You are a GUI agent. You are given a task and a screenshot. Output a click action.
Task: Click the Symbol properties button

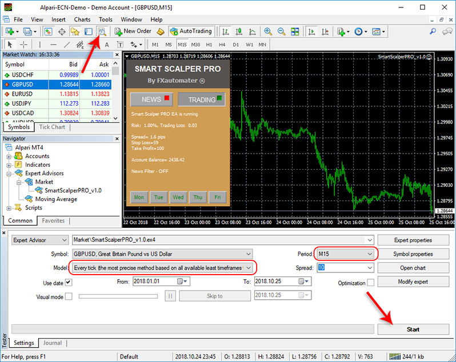pos(413,254)
